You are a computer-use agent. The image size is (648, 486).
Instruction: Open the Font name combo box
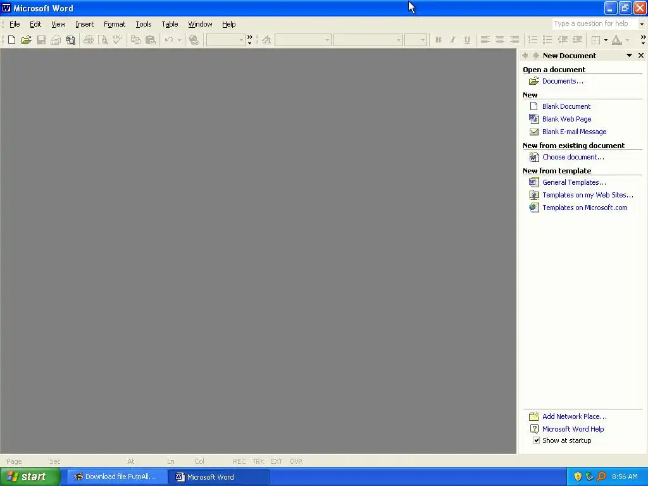(368, 40)
